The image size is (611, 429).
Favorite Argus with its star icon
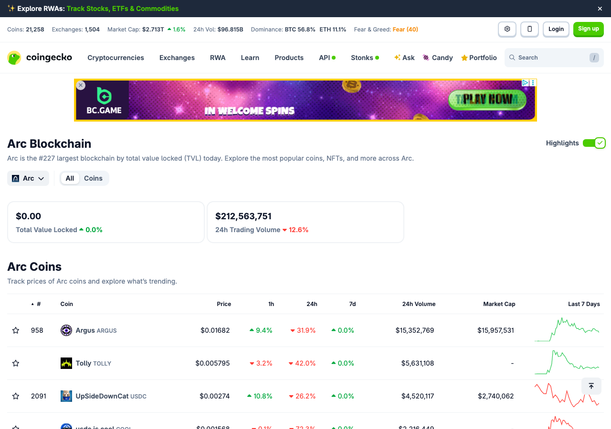(x=16, y=330)
